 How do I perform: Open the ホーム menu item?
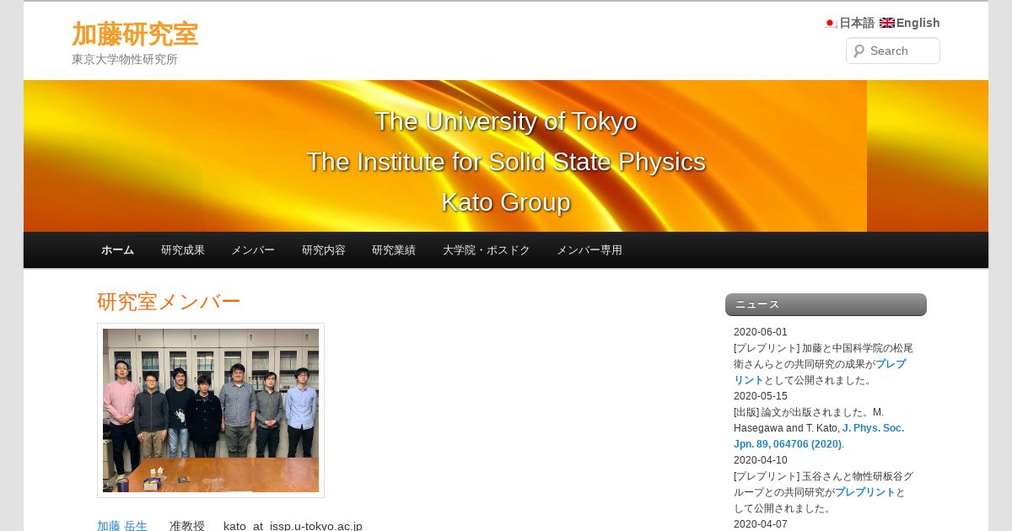point(117,250)
